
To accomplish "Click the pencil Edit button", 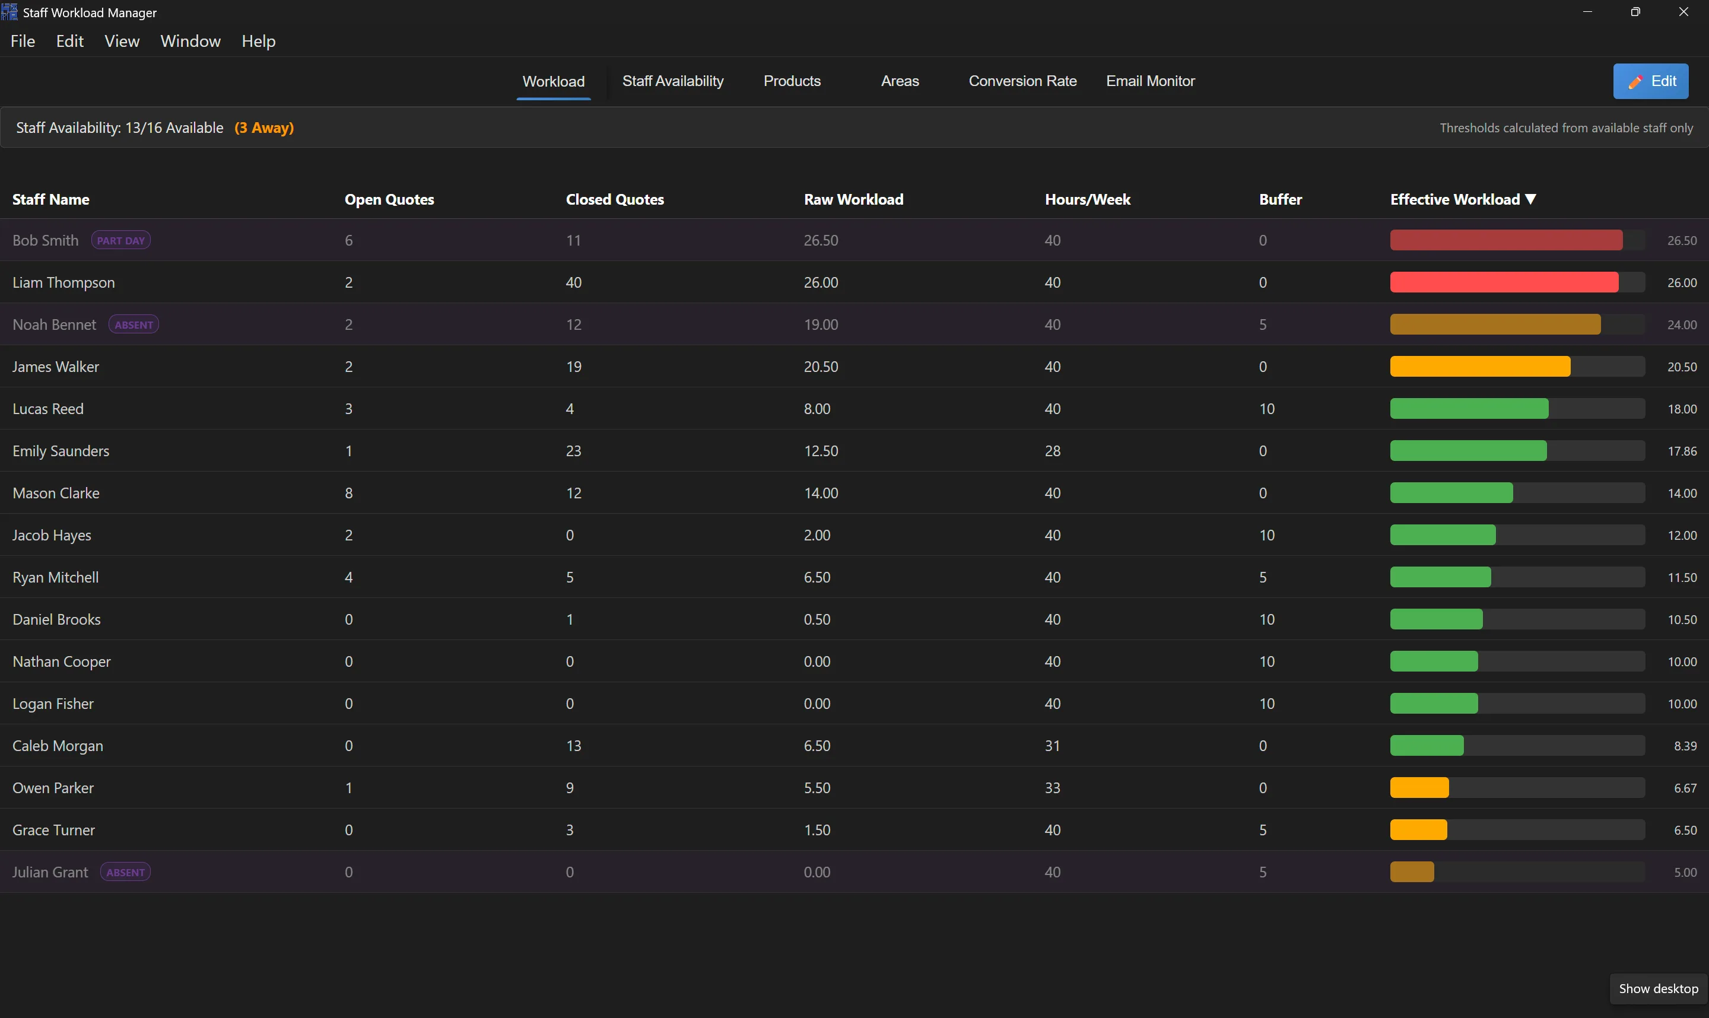I will coord(1650,81).
